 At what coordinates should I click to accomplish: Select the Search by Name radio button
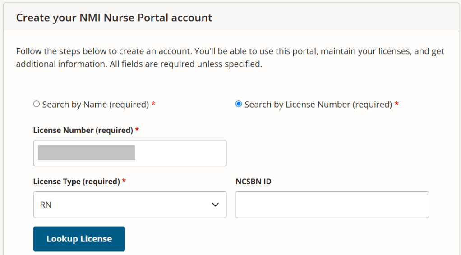point(37,104)
